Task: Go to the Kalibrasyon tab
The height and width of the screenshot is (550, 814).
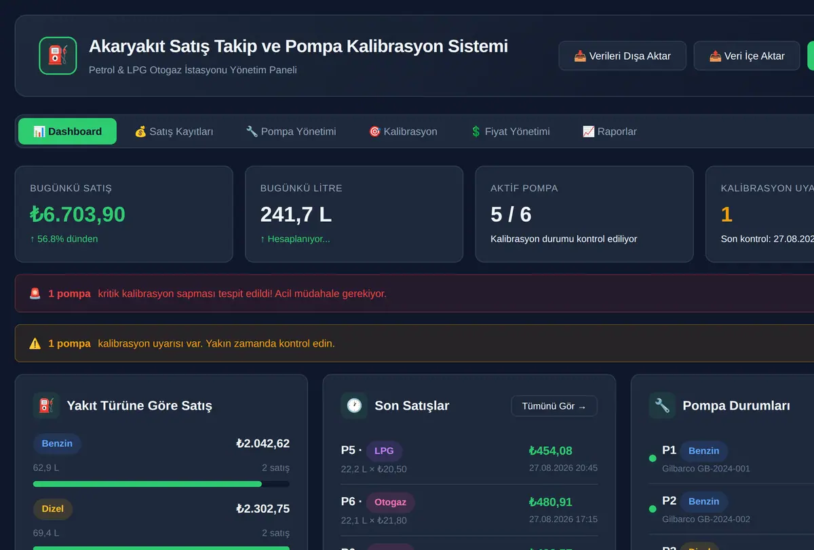Action: 403,132
